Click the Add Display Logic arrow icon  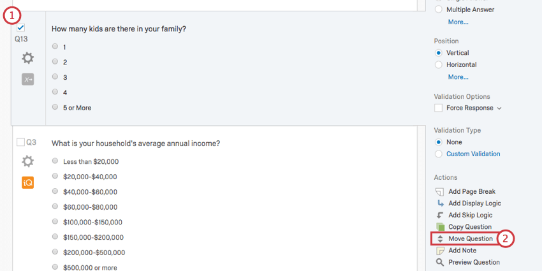pos(440,203)
